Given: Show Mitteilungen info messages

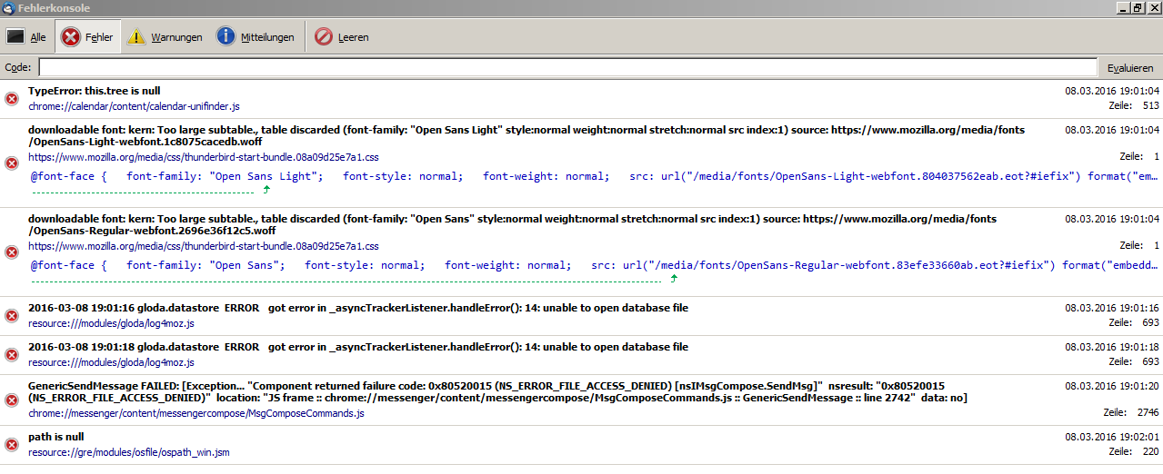Looking at the screenshot, I should click(x=256, y=37).
